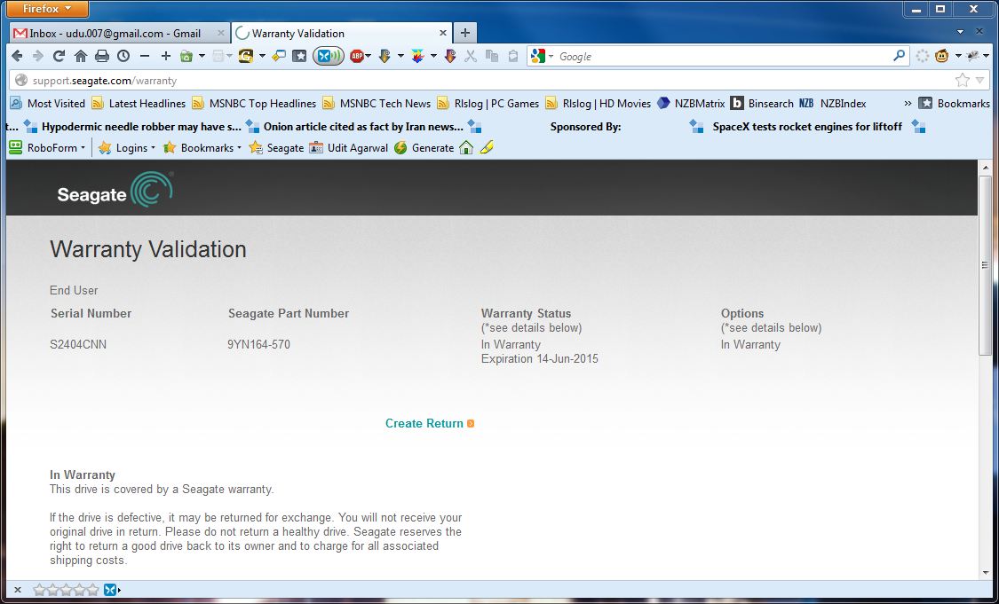Click the copy toolbar icon
Viewport: 999px width, 604px height.
coord(492,56)
